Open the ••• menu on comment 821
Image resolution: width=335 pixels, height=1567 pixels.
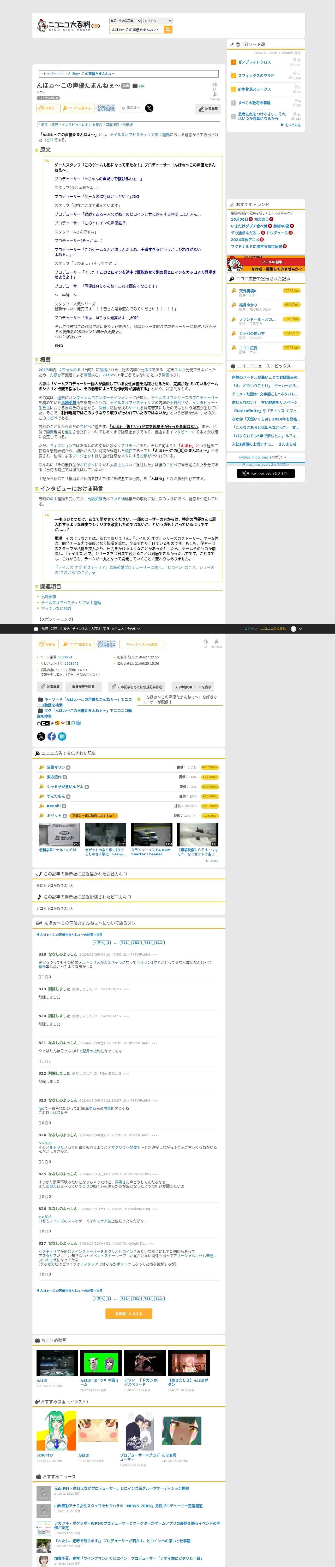point(154,1043)
